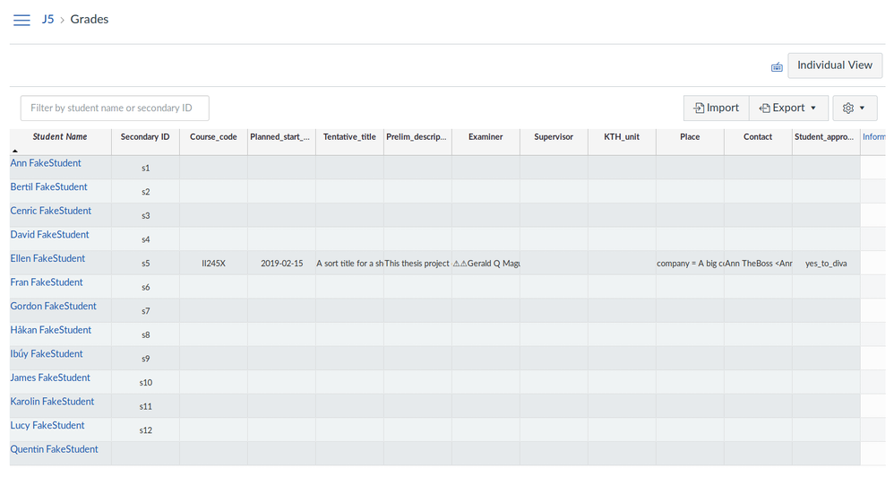Image resolution: width=894 pixels, height=477 pixels.
Task: Expand the Export dropdown
Action: (x=788, y=108)
